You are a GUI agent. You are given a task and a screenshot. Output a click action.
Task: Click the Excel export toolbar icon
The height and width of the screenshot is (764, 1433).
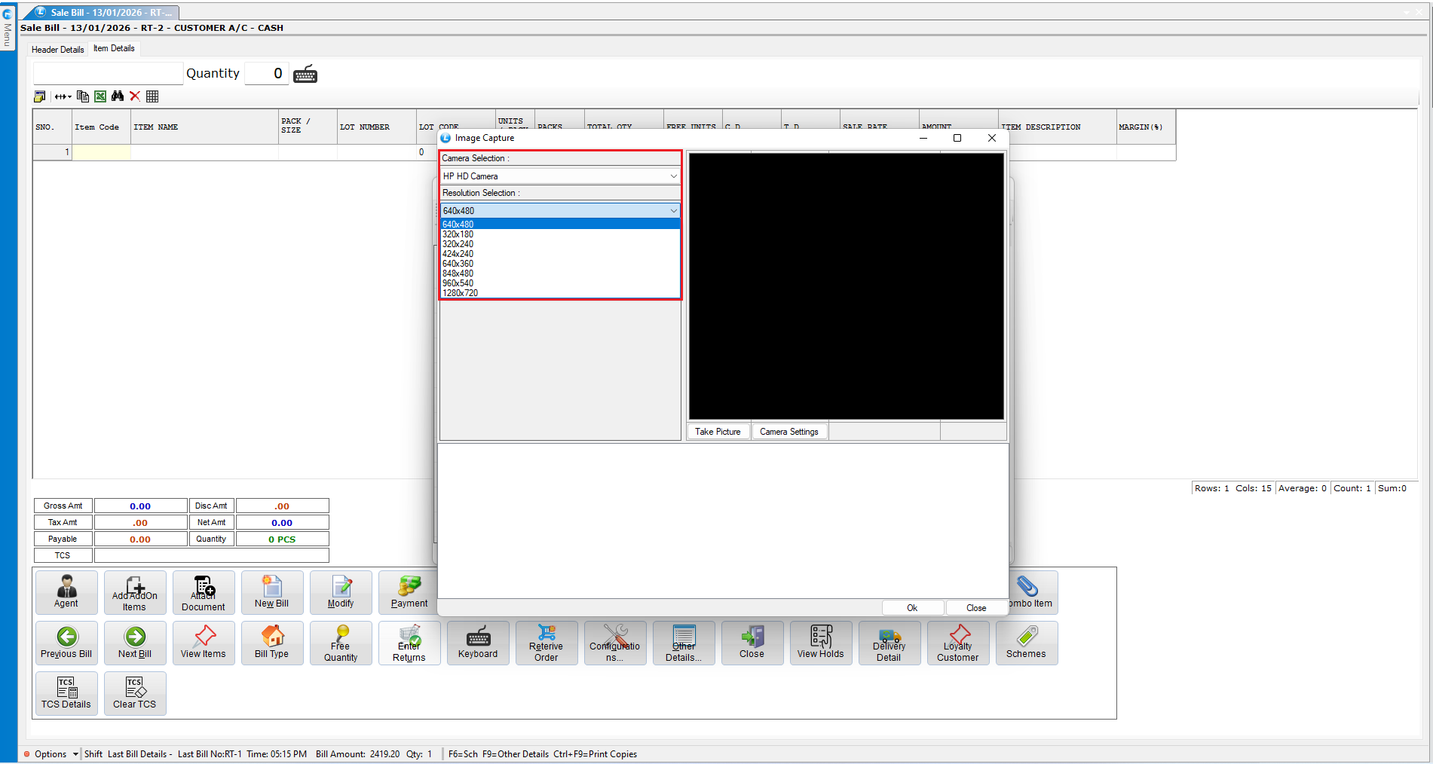(x=100, y=96)
